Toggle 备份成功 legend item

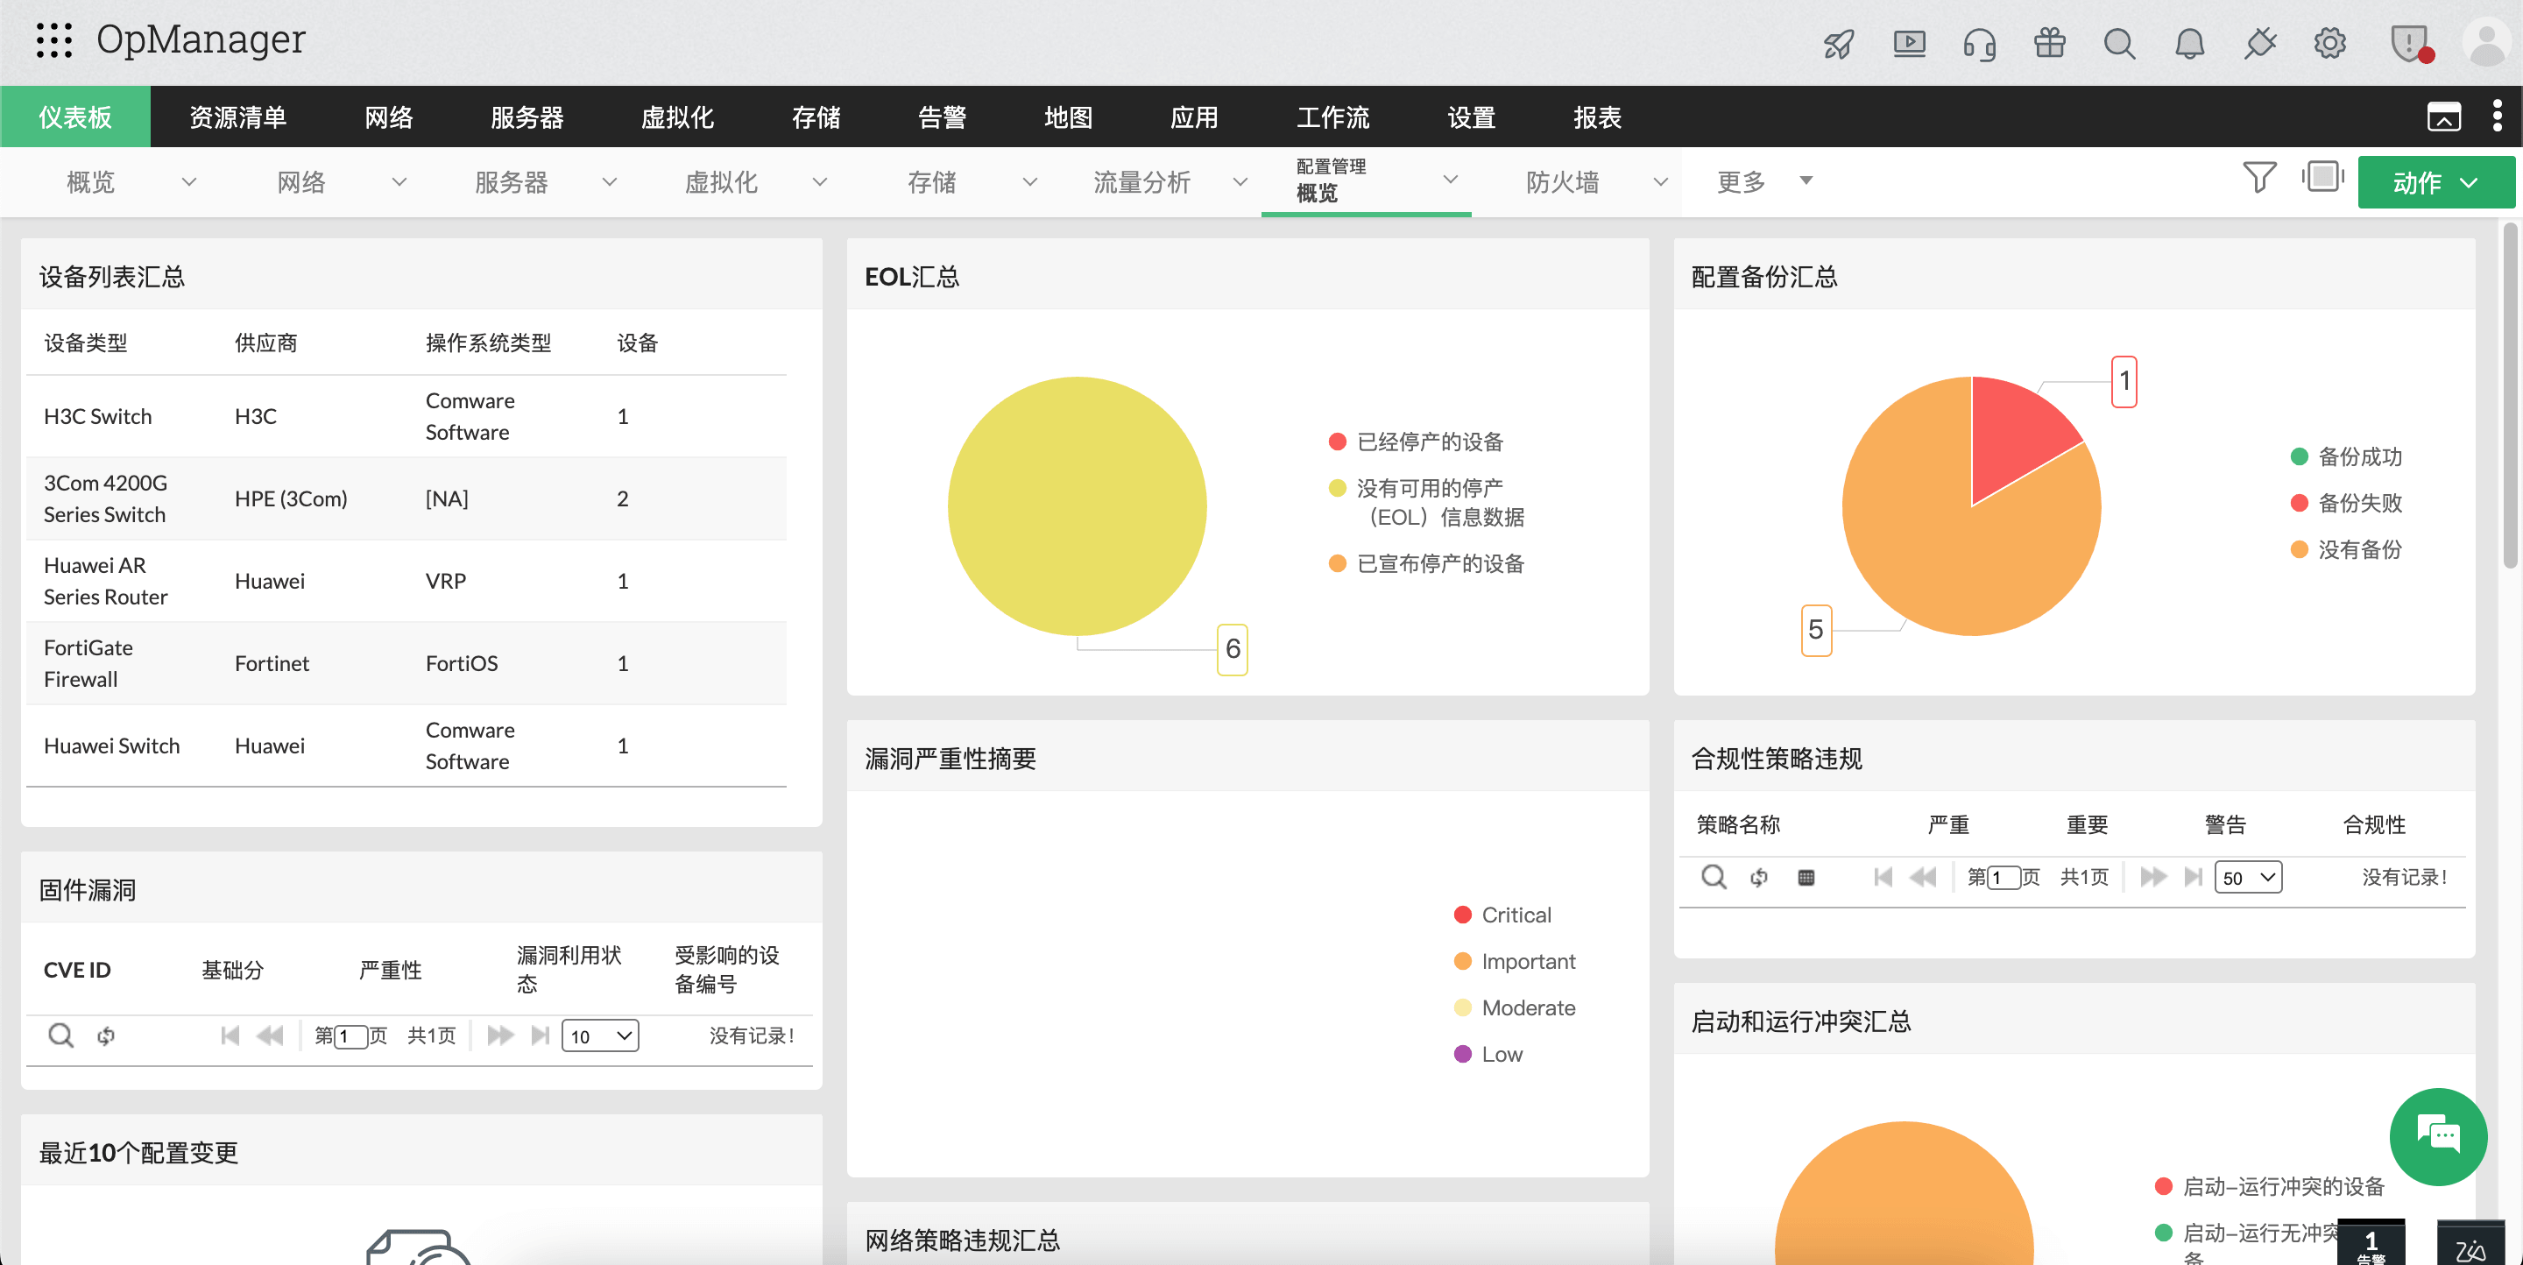point(2346,456)
